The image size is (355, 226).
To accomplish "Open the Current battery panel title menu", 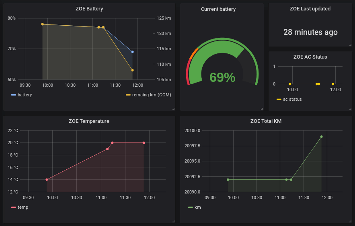I will [x=218, y=9].
